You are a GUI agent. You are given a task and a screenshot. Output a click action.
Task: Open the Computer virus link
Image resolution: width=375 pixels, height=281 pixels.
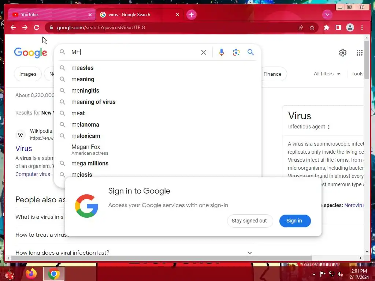coord(33,174)
